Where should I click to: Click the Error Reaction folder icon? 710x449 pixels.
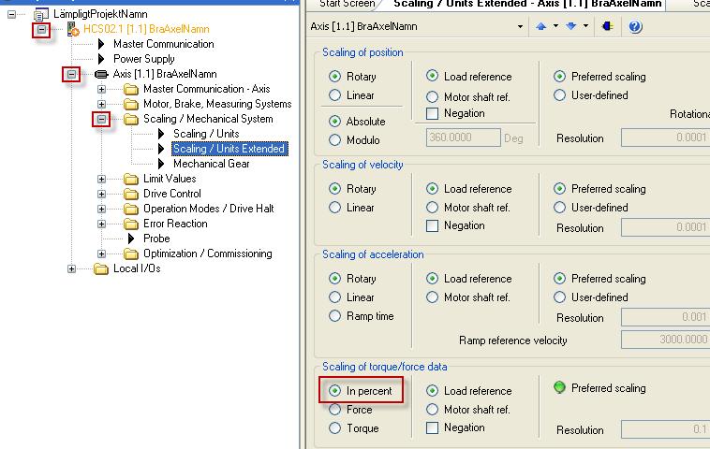pyautogui.click(x=131, y=224)
